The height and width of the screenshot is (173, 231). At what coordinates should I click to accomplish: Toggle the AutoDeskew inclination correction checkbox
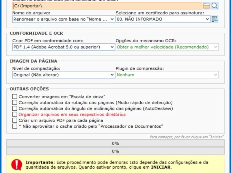click(15, 108)
